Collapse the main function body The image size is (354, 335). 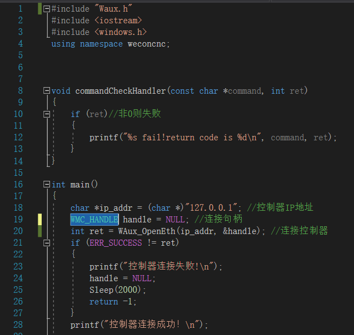pos(47,184)
